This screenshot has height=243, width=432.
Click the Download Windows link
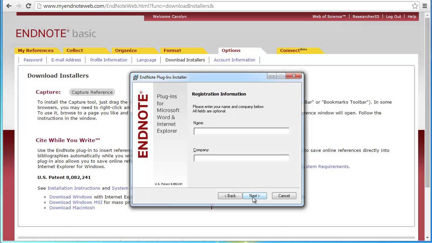(71, 197)
